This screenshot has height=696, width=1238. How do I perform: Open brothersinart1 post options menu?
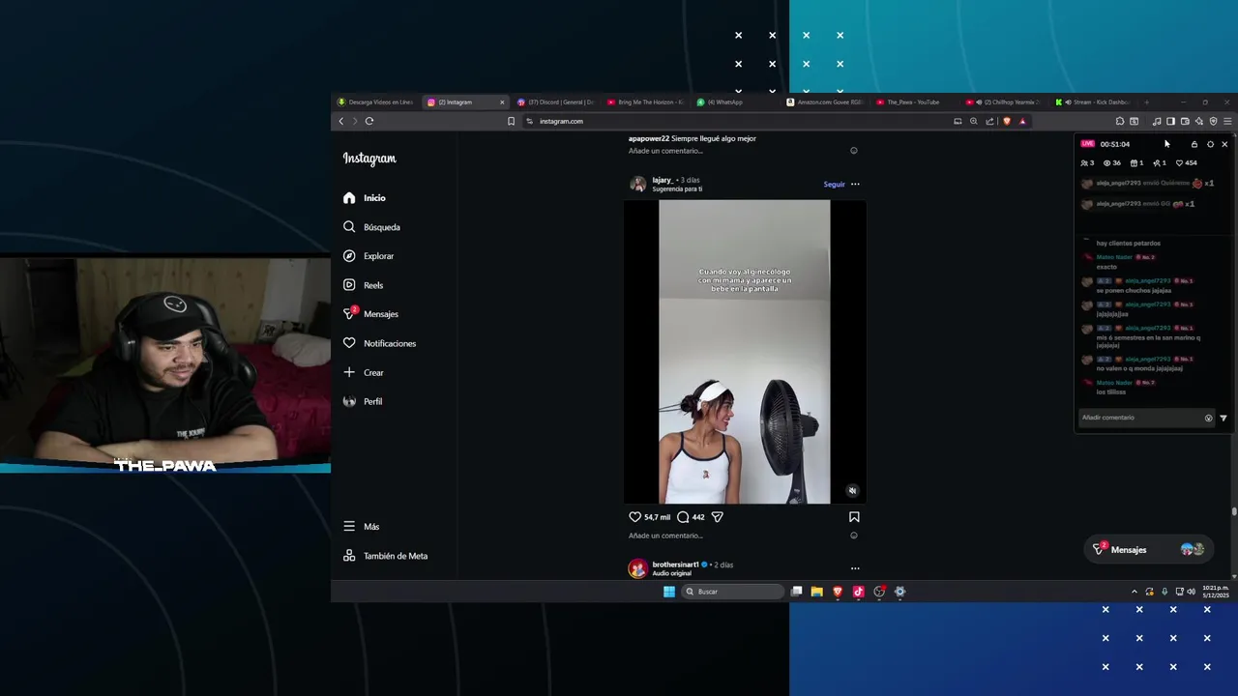[x=855, y=568]
